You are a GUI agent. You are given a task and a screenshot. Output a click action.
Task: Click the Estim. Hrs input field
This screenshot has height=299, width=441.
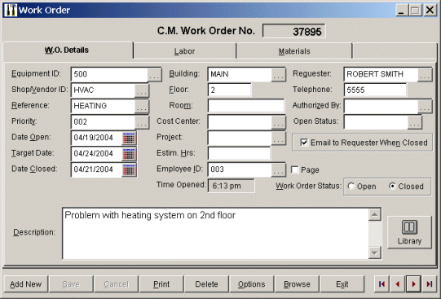(239, 154)
